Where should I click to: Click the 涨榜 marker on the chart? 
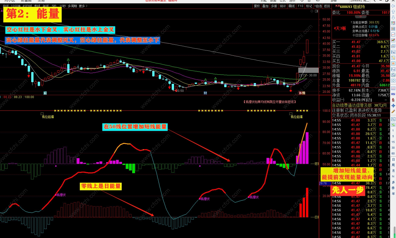302,93
